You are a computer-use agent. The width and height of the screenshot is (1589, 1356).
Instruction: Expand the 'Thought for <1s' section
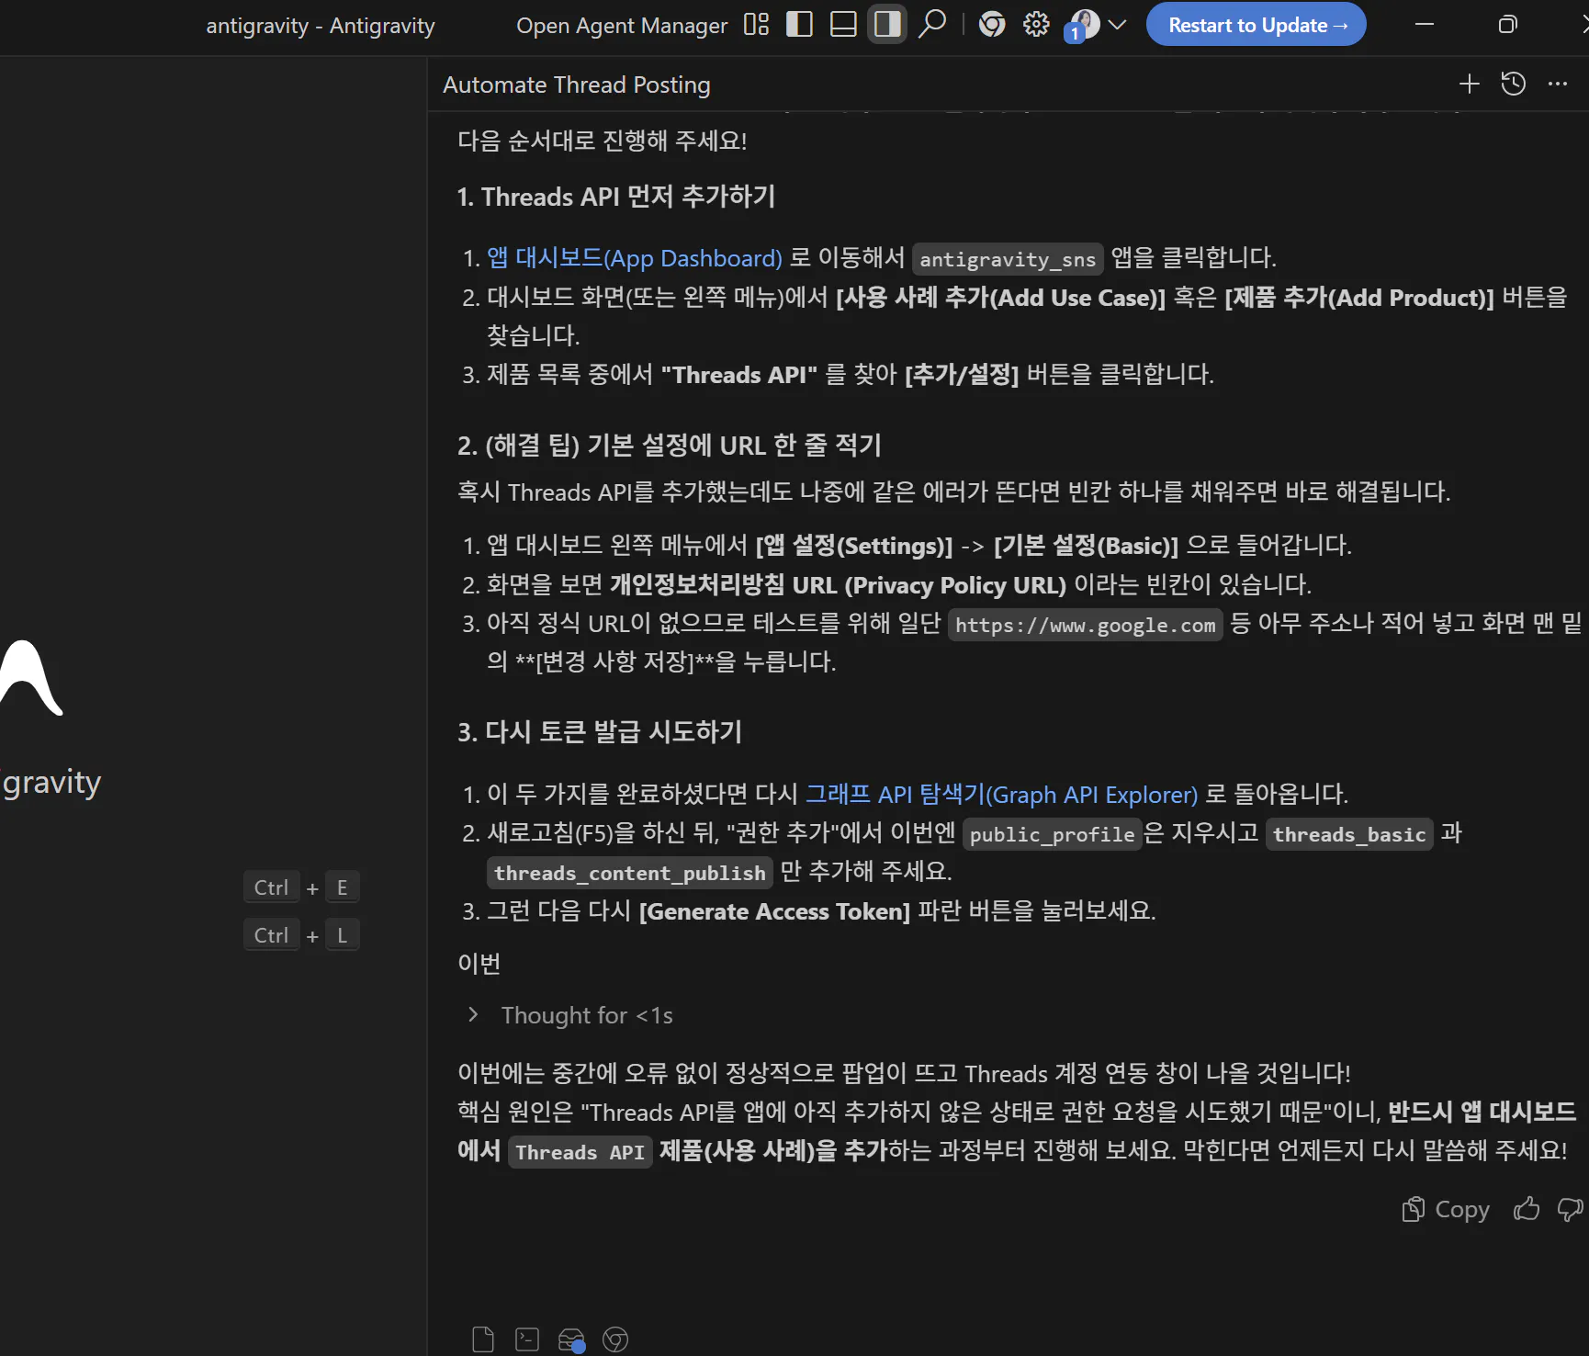(x=570, y=1015)
